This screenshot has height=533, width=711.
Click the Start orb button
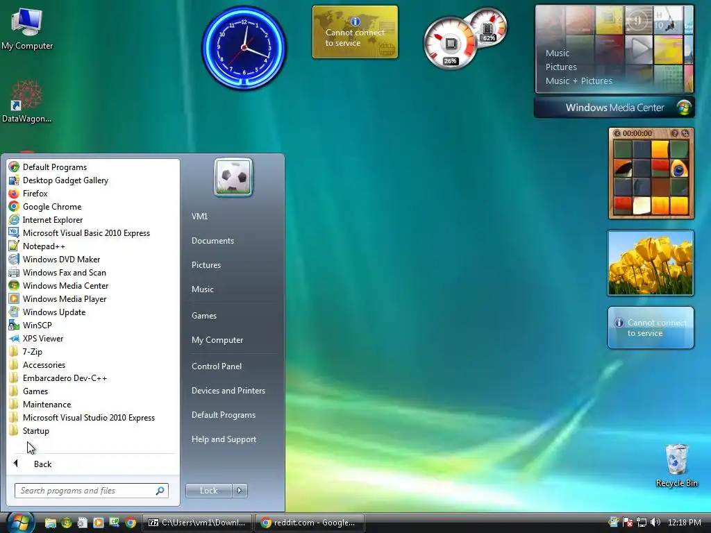(x=19, y=523)
